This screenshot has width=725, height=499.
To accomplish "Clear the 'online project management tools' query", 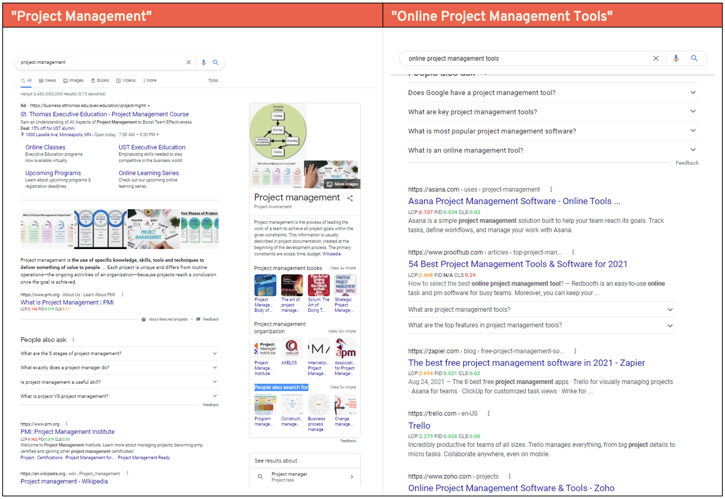I will (x=656, y=58).
